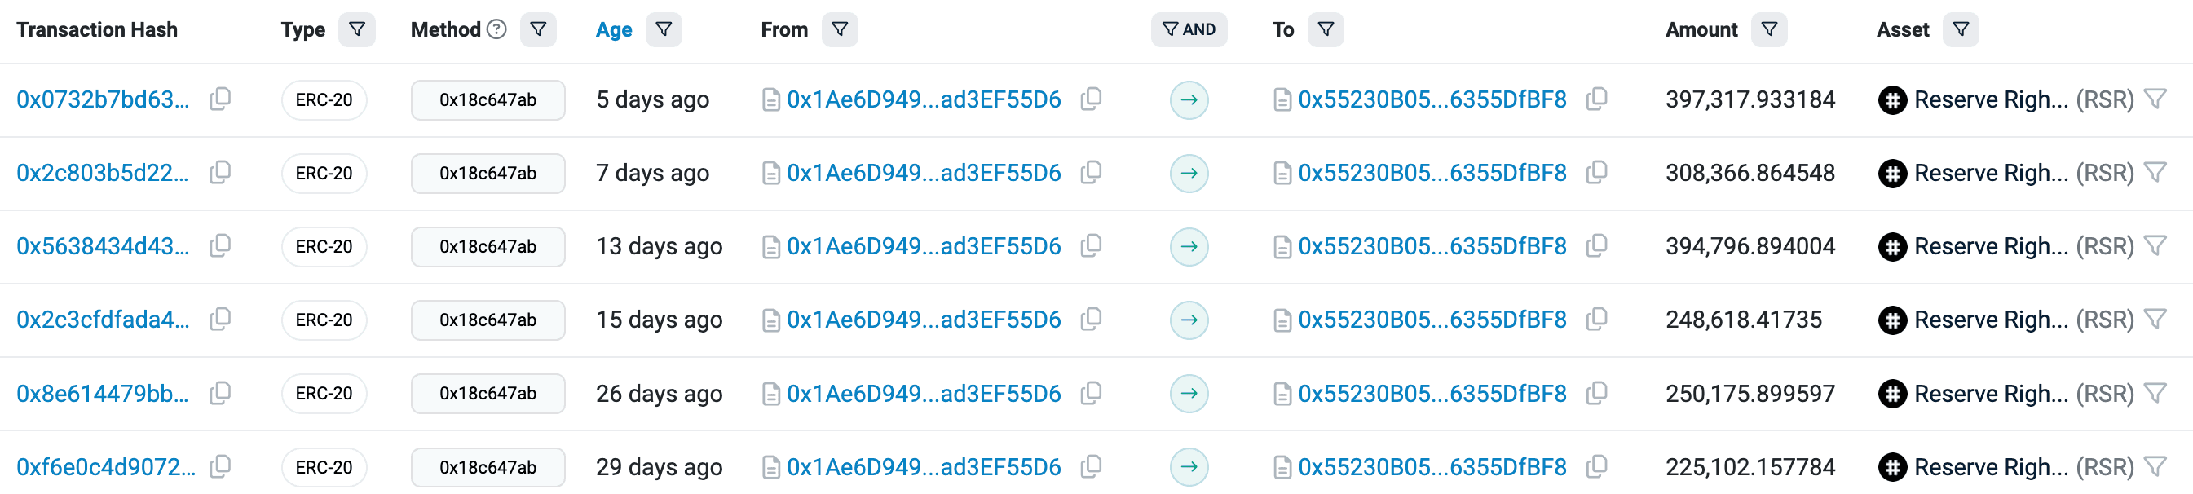Toggle the Age column time format
2193x494 pixels.
(x=613, y=30)
